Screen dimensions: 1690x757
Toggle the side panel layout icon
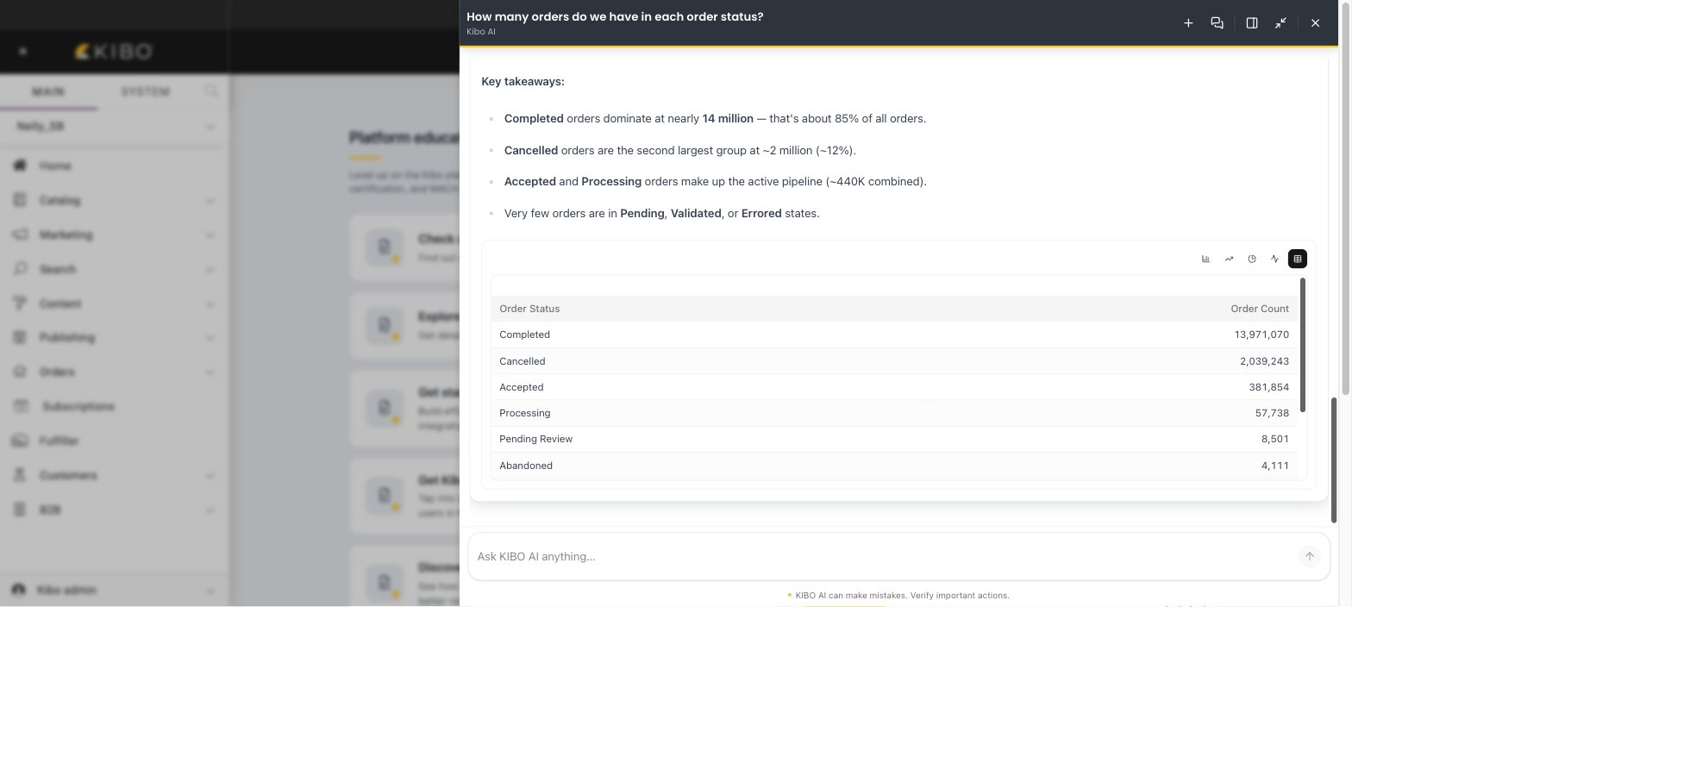coord(1252,23)
